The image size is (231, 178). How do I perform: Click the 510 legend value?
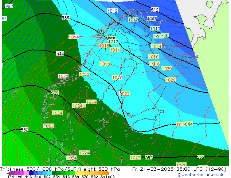tap(38, 177)
